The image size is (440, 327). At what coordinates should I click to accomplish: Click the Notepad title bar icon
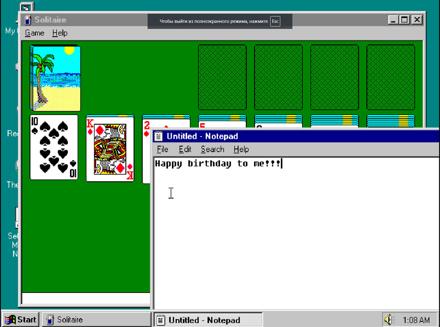(x=158, y=136)
